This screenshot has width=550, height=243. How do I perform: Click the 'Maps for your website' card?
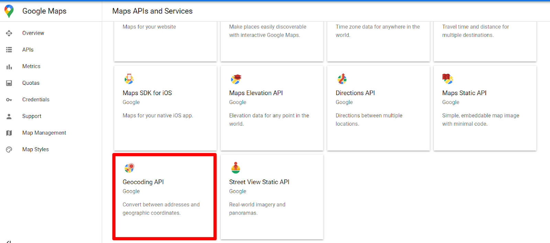pos(165,42)
